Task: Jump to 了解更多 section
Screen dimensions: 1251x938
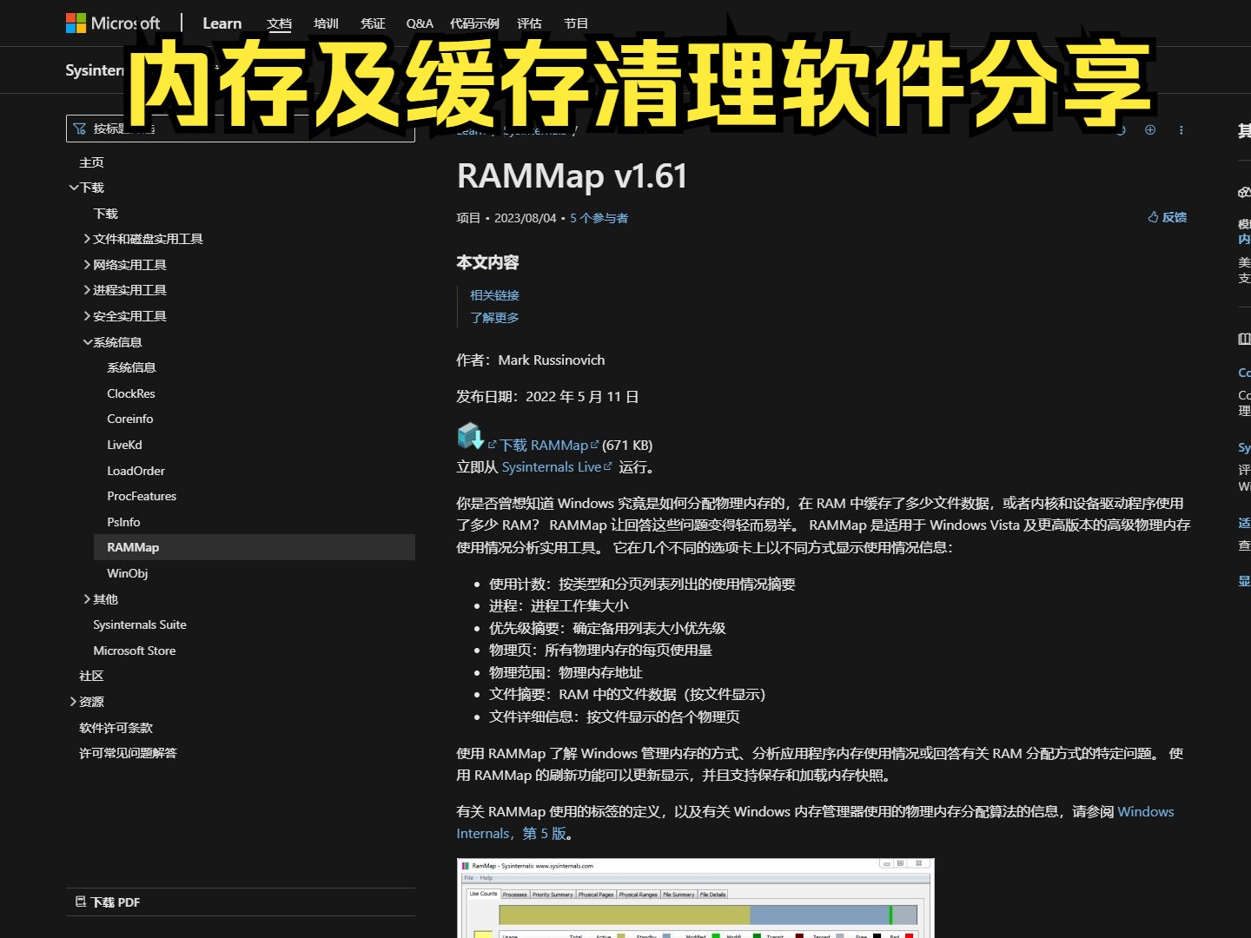Action: tap(494, 318)
